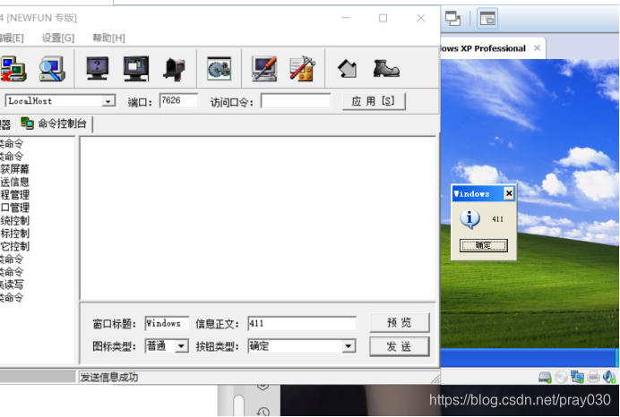The width and height of the screenshot is (620, 417).
Task: Click the blue info icon in message box
Action: 469,218
